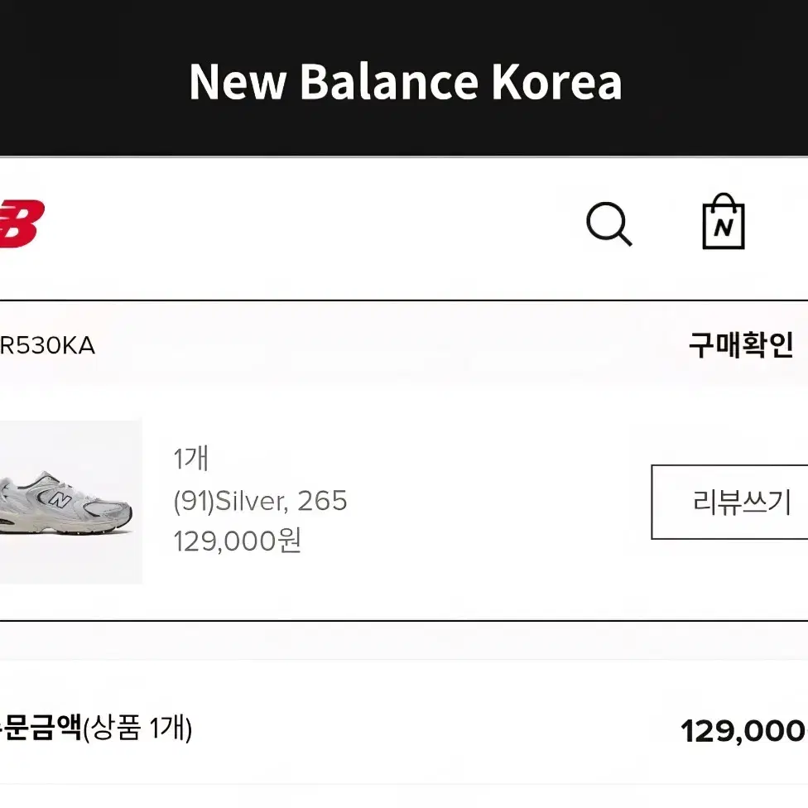Click the (상품 1개) item count text
The width and height of the screenshot is (808, 808).
pyautogui.click(x=137, y=729)
